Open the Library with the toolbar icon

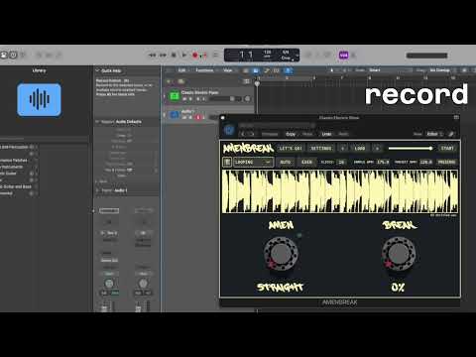[x=4, y=55]
